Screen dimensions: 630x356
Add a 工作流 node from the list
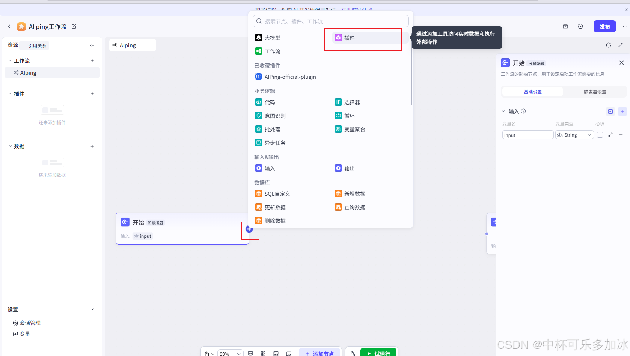tap(268, 51)
